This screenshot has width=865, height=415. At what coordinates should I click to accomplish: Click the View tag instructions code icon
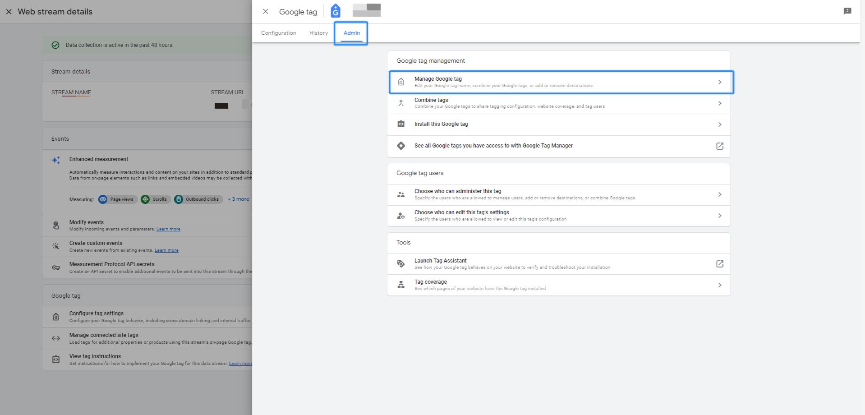pos(56,360)
